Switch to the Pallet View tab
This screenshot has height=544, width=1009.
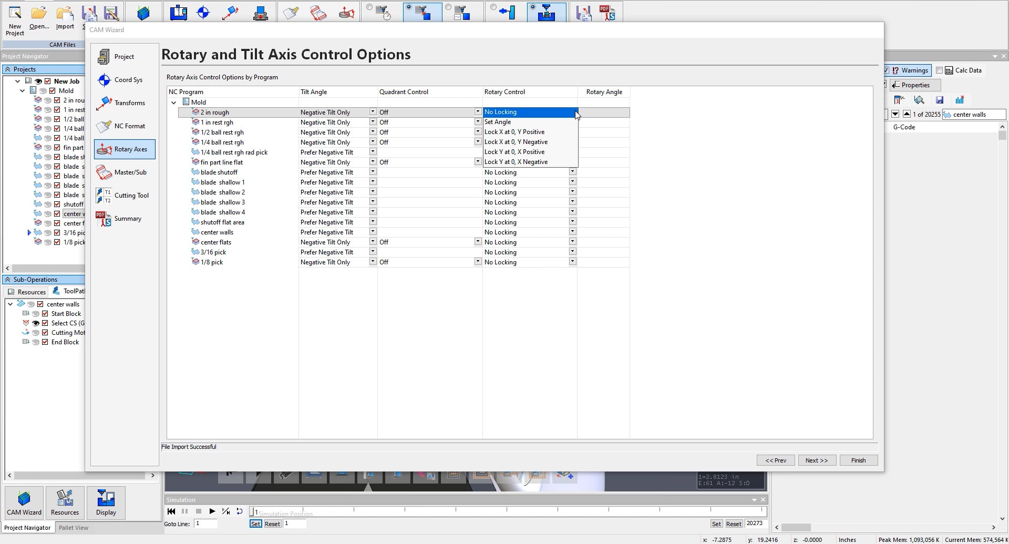click(73, 528)
